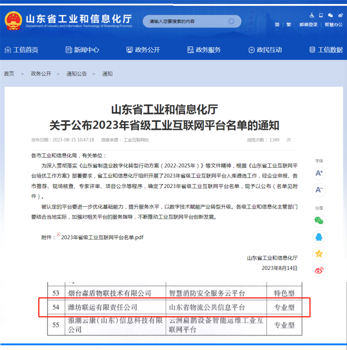
Task: Open the 工业互联网处 source link
Action: [136, 140]
